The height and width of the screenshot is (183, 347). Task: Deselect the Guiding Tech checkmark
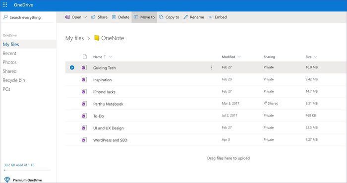(x=72, y=67)
